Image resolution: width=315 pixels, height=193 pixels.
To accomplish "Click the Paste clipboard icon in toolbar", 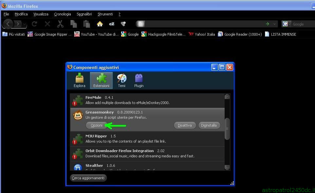I will (x=86, y=24).
